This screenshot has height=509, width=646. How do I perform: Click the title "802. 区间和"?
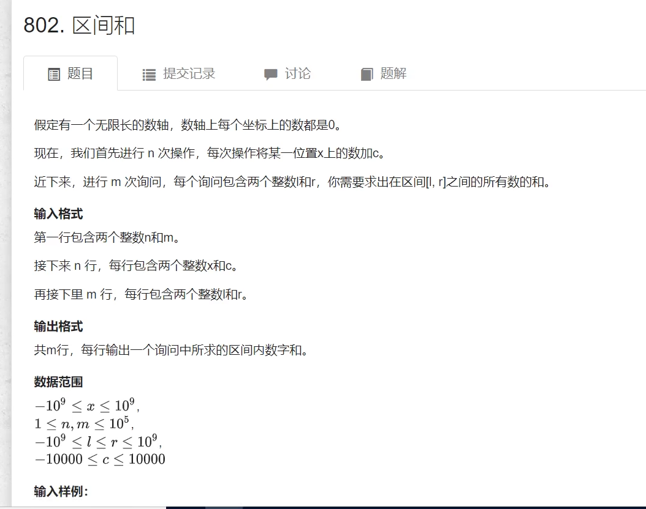79,25
